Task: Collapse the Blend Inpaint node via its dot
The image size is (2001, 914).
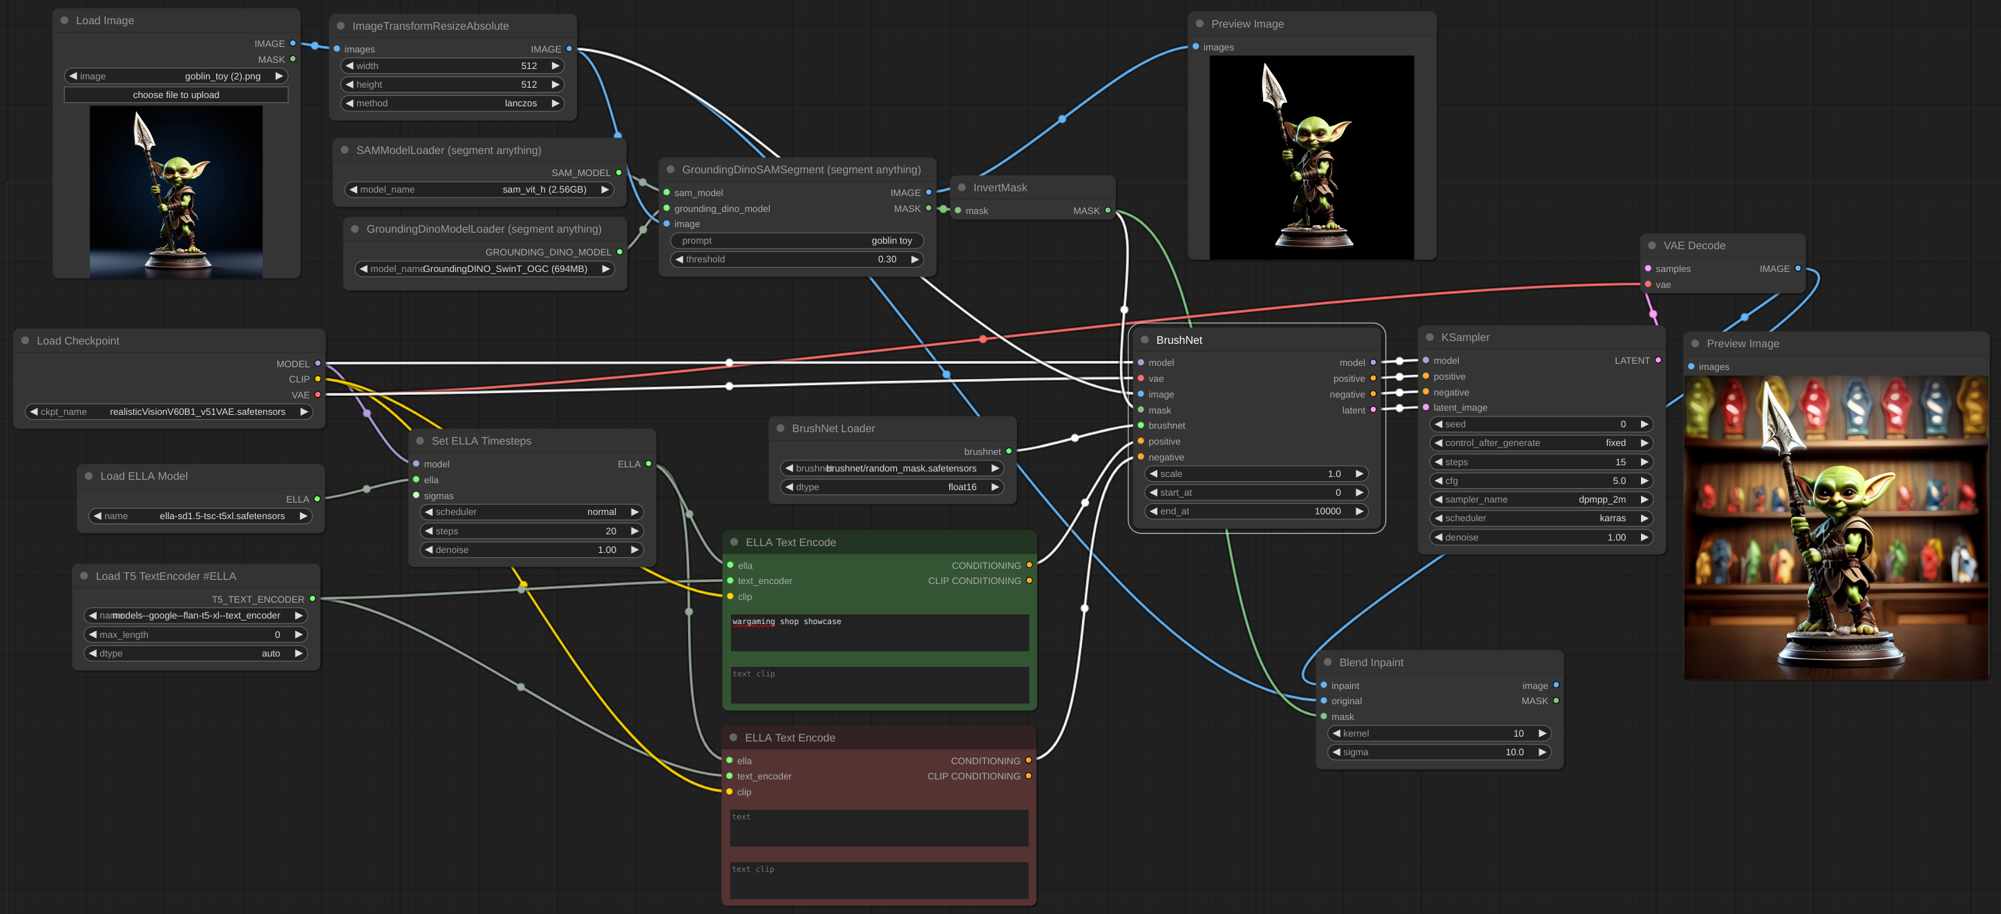Action: [1327, 662]
